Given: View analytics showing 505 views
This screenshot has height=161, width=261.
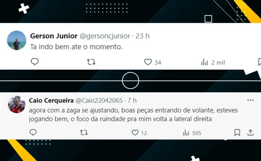Looking at the screenshot, I should click(192, 133).
